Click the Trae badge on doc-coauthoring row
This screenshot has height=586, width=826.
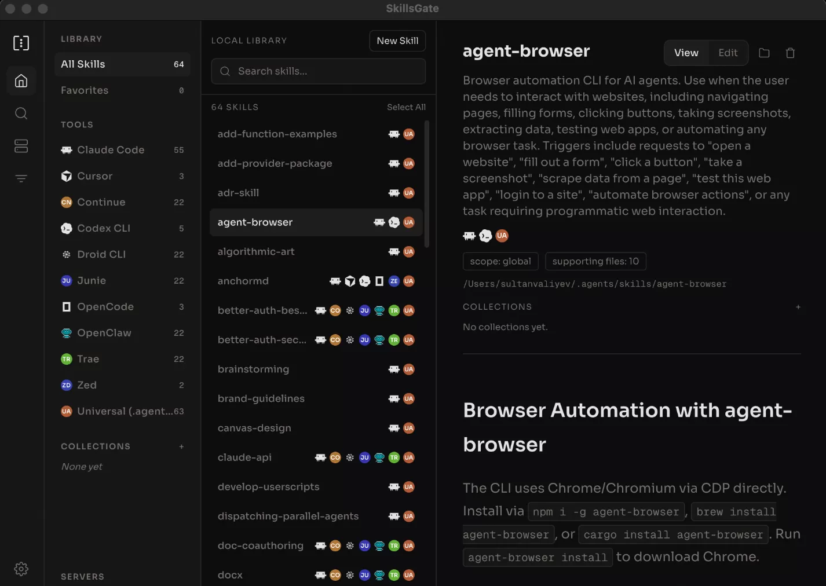click(394, 545)
